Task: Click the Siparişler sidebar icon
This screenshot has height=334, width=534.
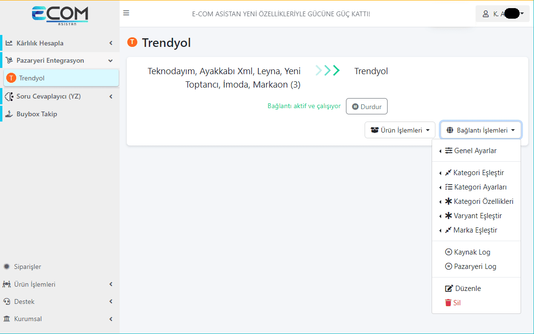Action: pos(7,267)
